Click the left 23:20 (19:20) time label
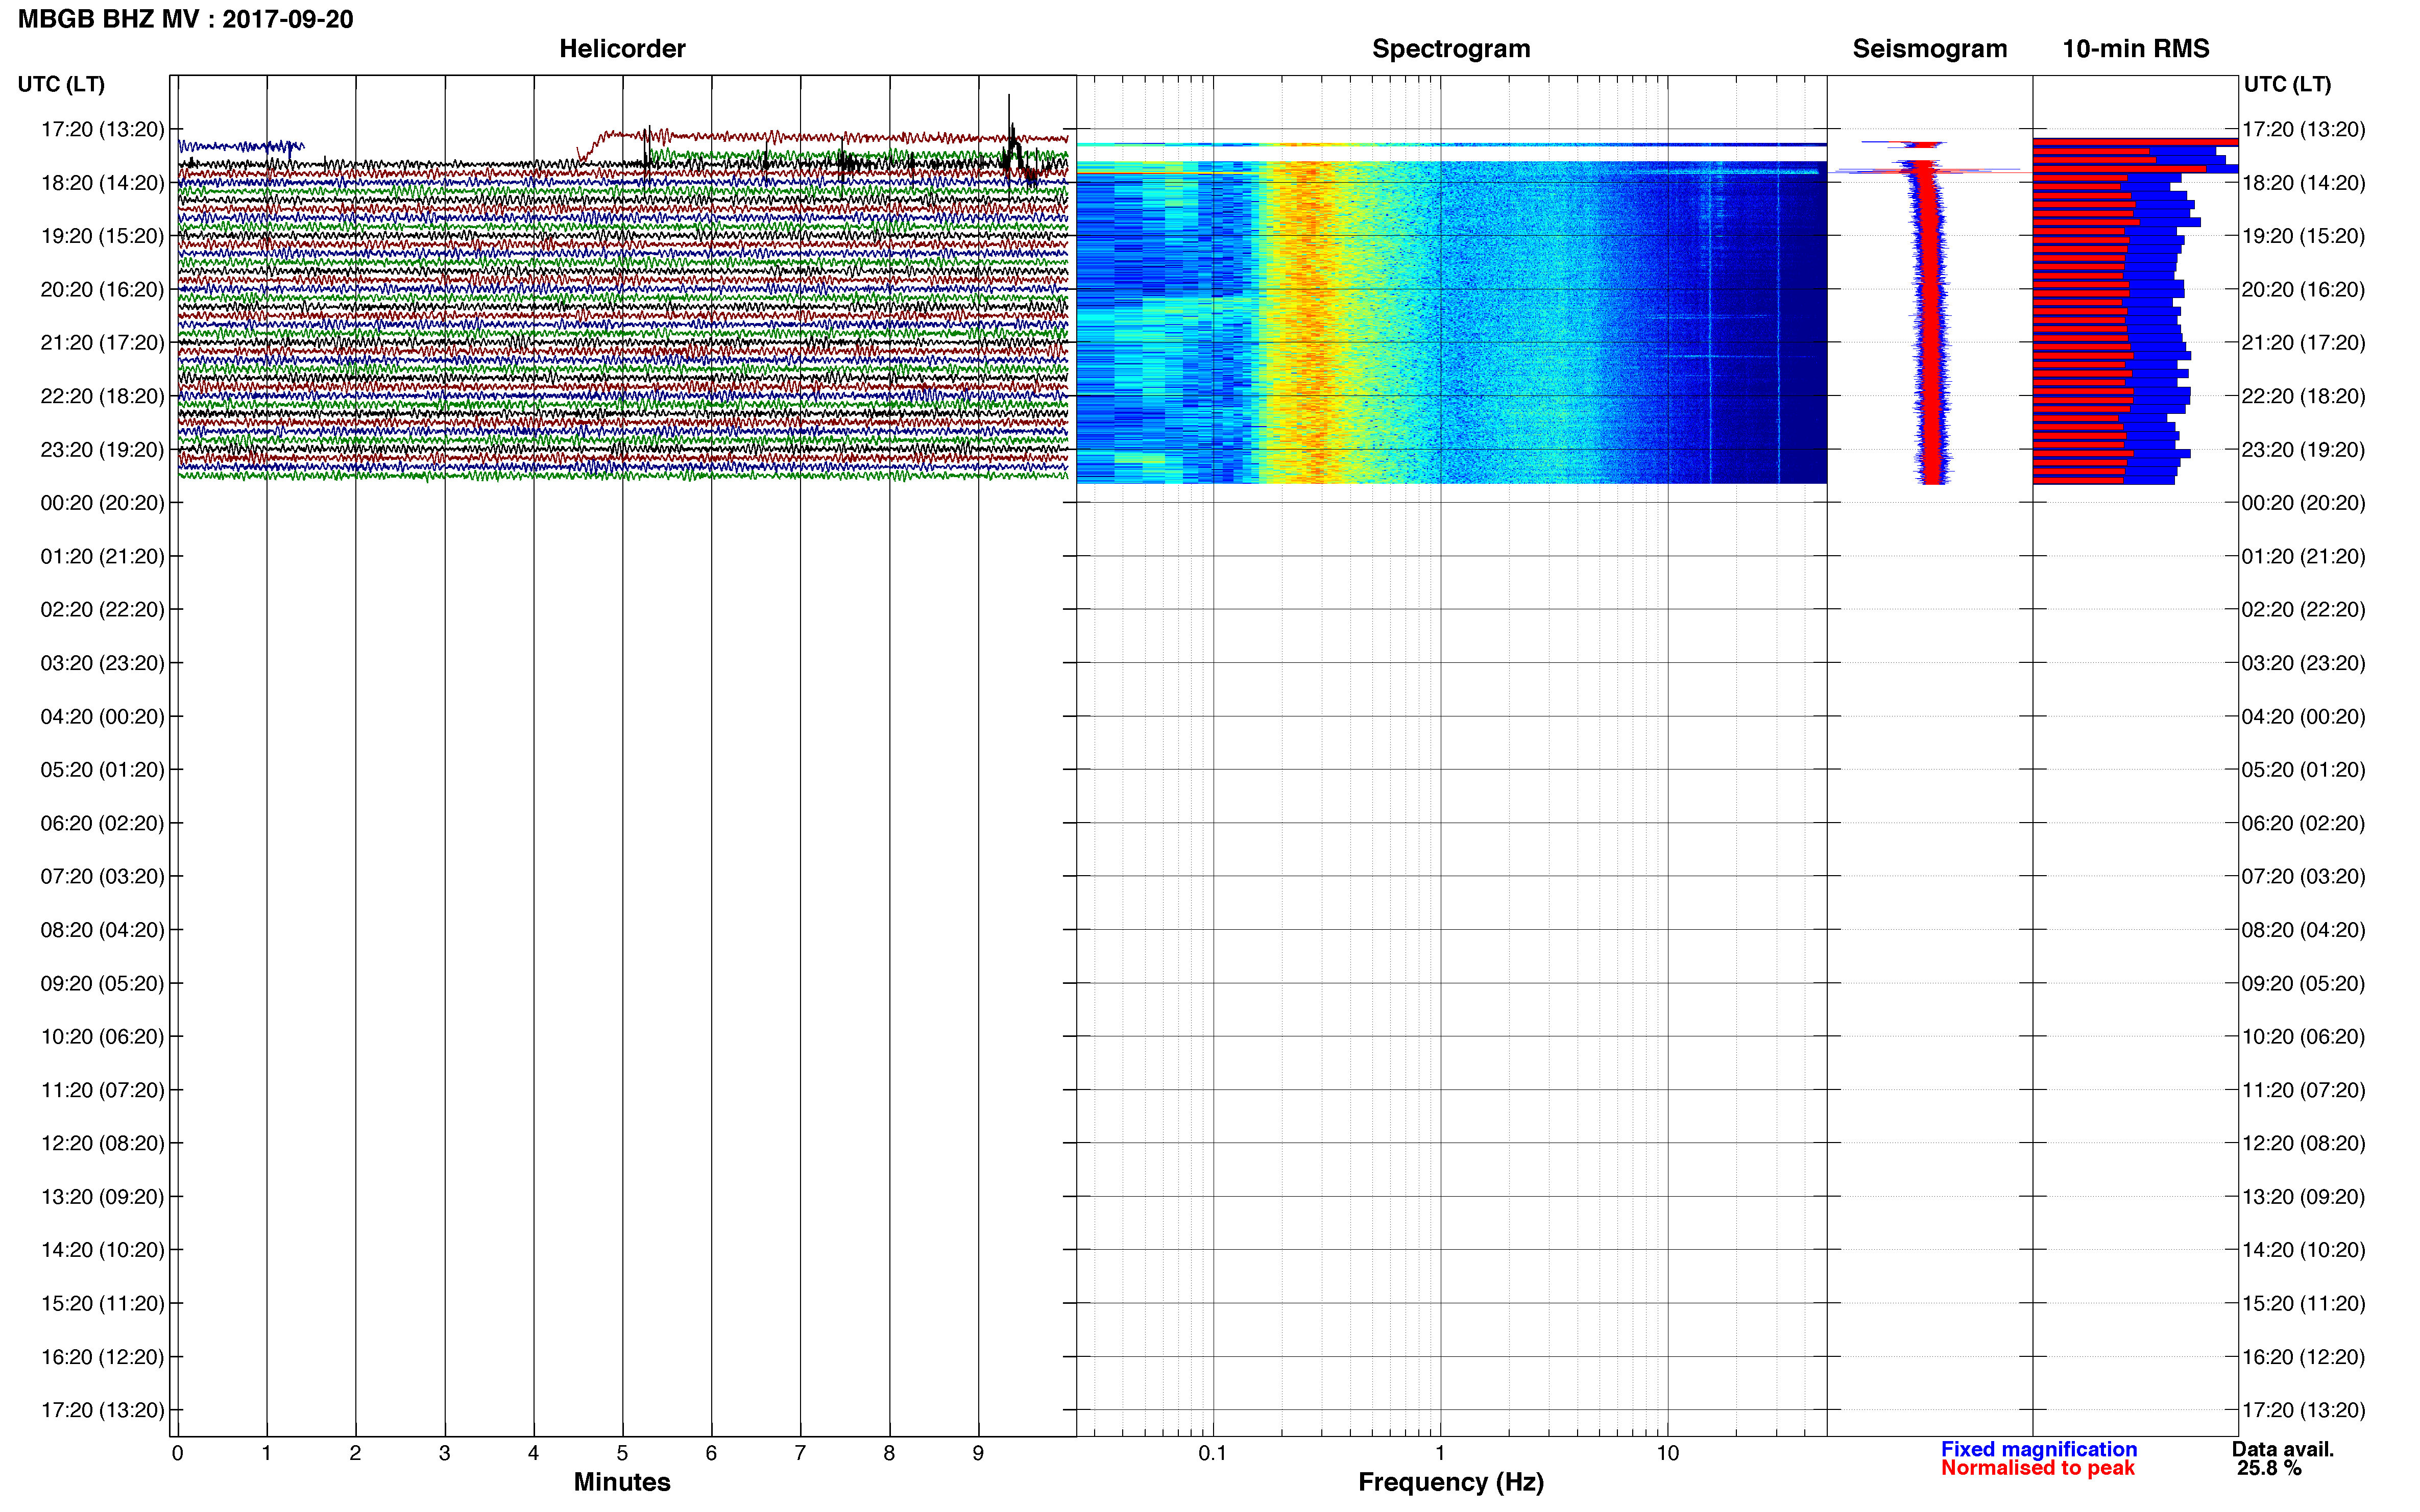The image size is (2420, 1512). tap(103, 449)
